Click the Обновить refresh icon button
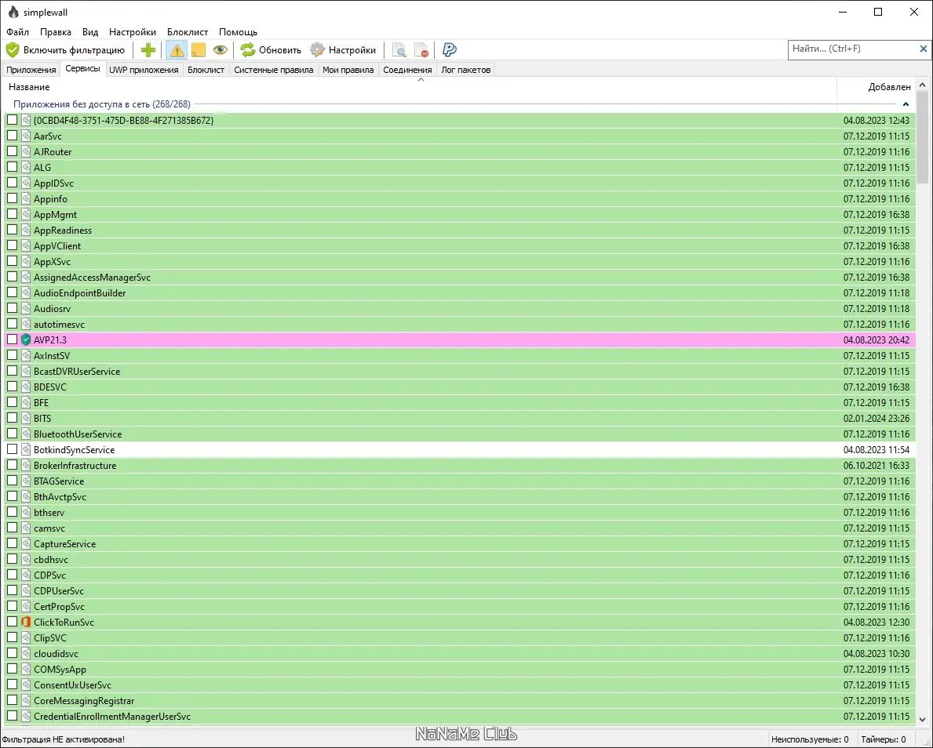The width and height of the screenshot is (933, 748). tap(271, 50)
